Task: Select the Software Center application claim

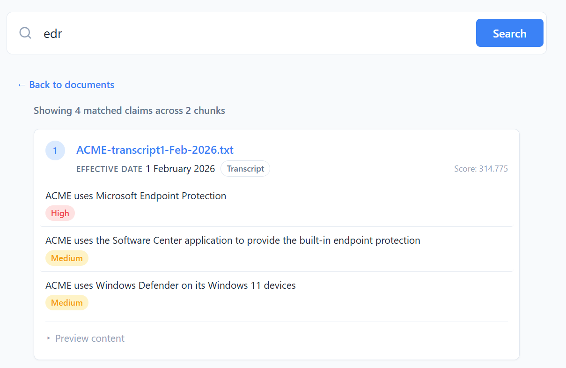Action: (x=233, y=240)
